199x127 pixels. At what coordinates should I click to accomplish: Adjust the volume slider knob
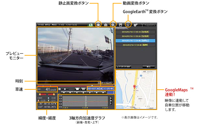pyautogui.click(x=65, y=89)
